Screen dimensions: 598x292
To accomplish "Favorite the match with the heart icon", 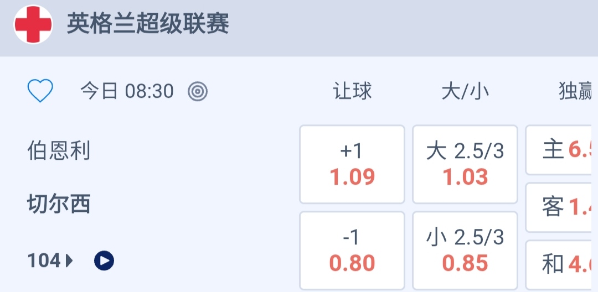I will tap(40, 91).
